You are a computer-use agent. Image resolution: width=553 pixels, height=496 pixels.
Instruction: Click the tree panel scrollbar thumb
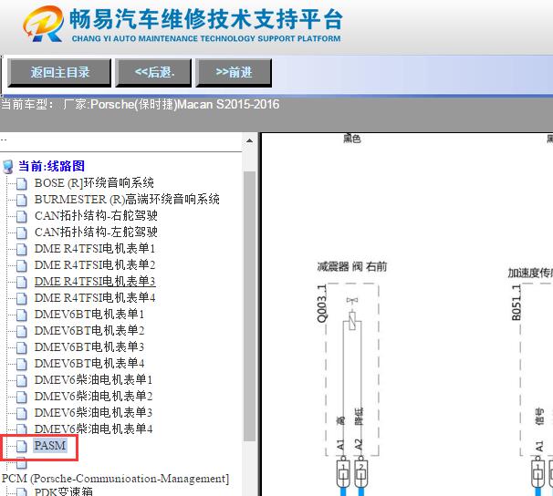249,305
